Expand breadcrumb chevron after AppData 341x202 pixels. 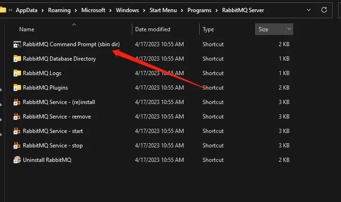43,10
